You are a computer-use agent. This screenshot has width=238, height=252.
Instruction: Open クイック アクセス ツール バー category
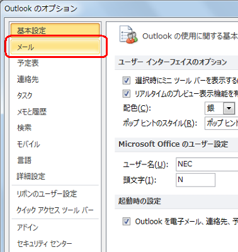click(55, 210)
